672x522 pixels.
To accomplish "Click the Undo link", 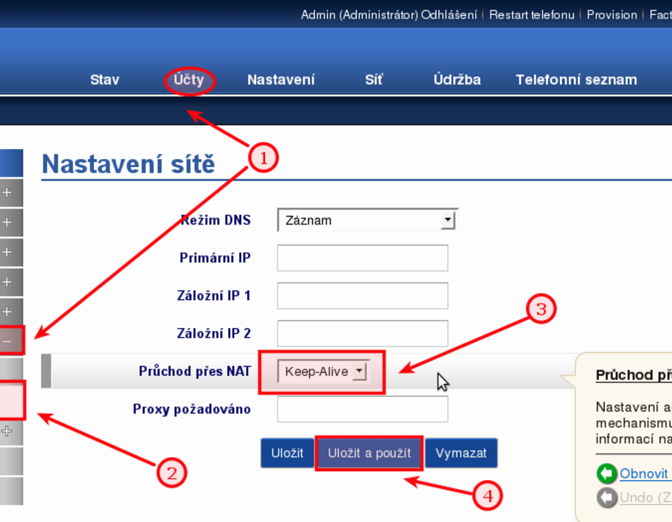I will coord(645,497).
